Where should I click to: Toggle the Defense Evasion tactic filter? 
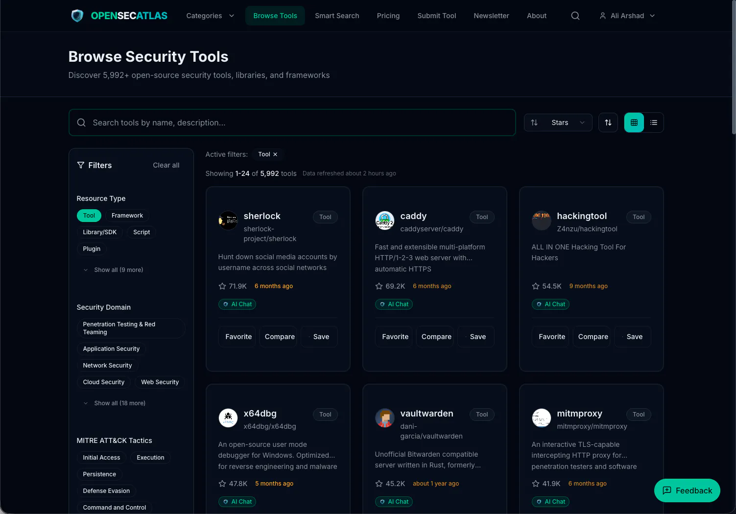[106, 491]
